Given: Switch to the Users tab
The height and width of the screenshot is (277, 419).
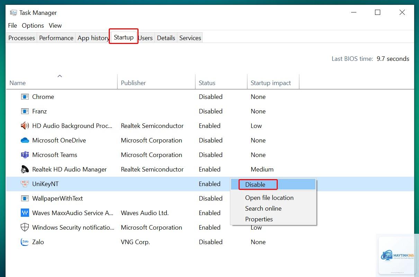Looking at the screenshot, I should pyautogui.click(x=145, y=38).
